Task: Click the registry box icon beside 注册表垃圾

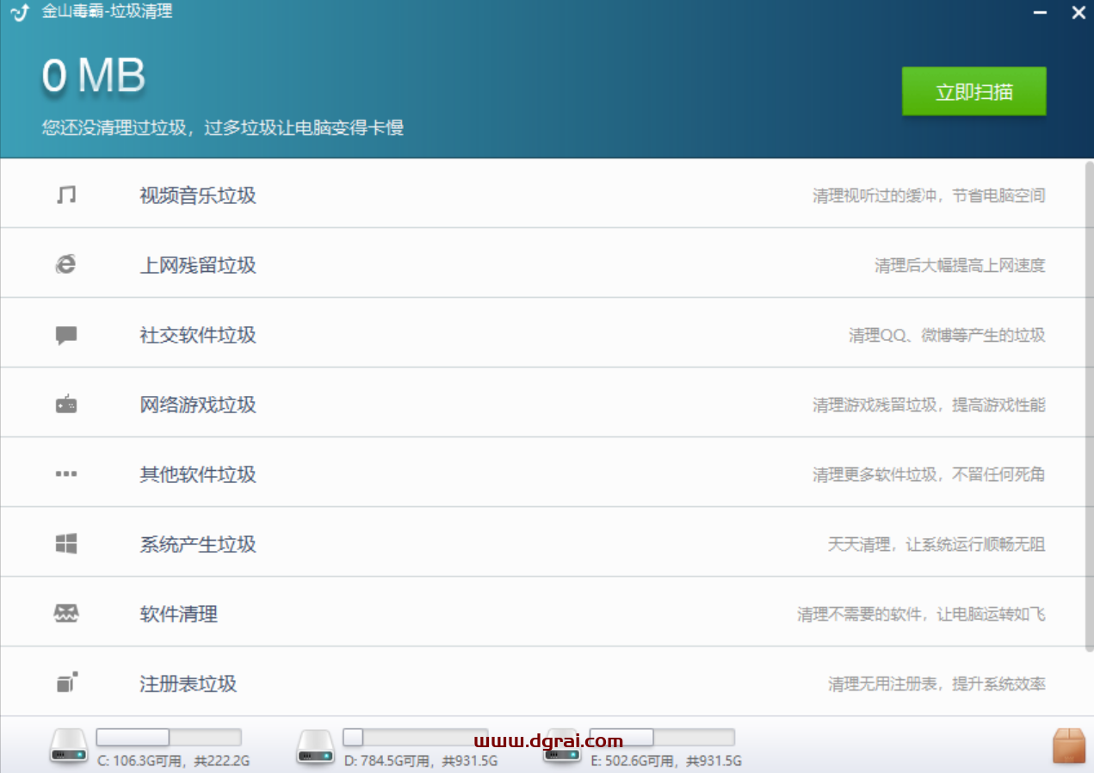Action: (x=65, y=681)
